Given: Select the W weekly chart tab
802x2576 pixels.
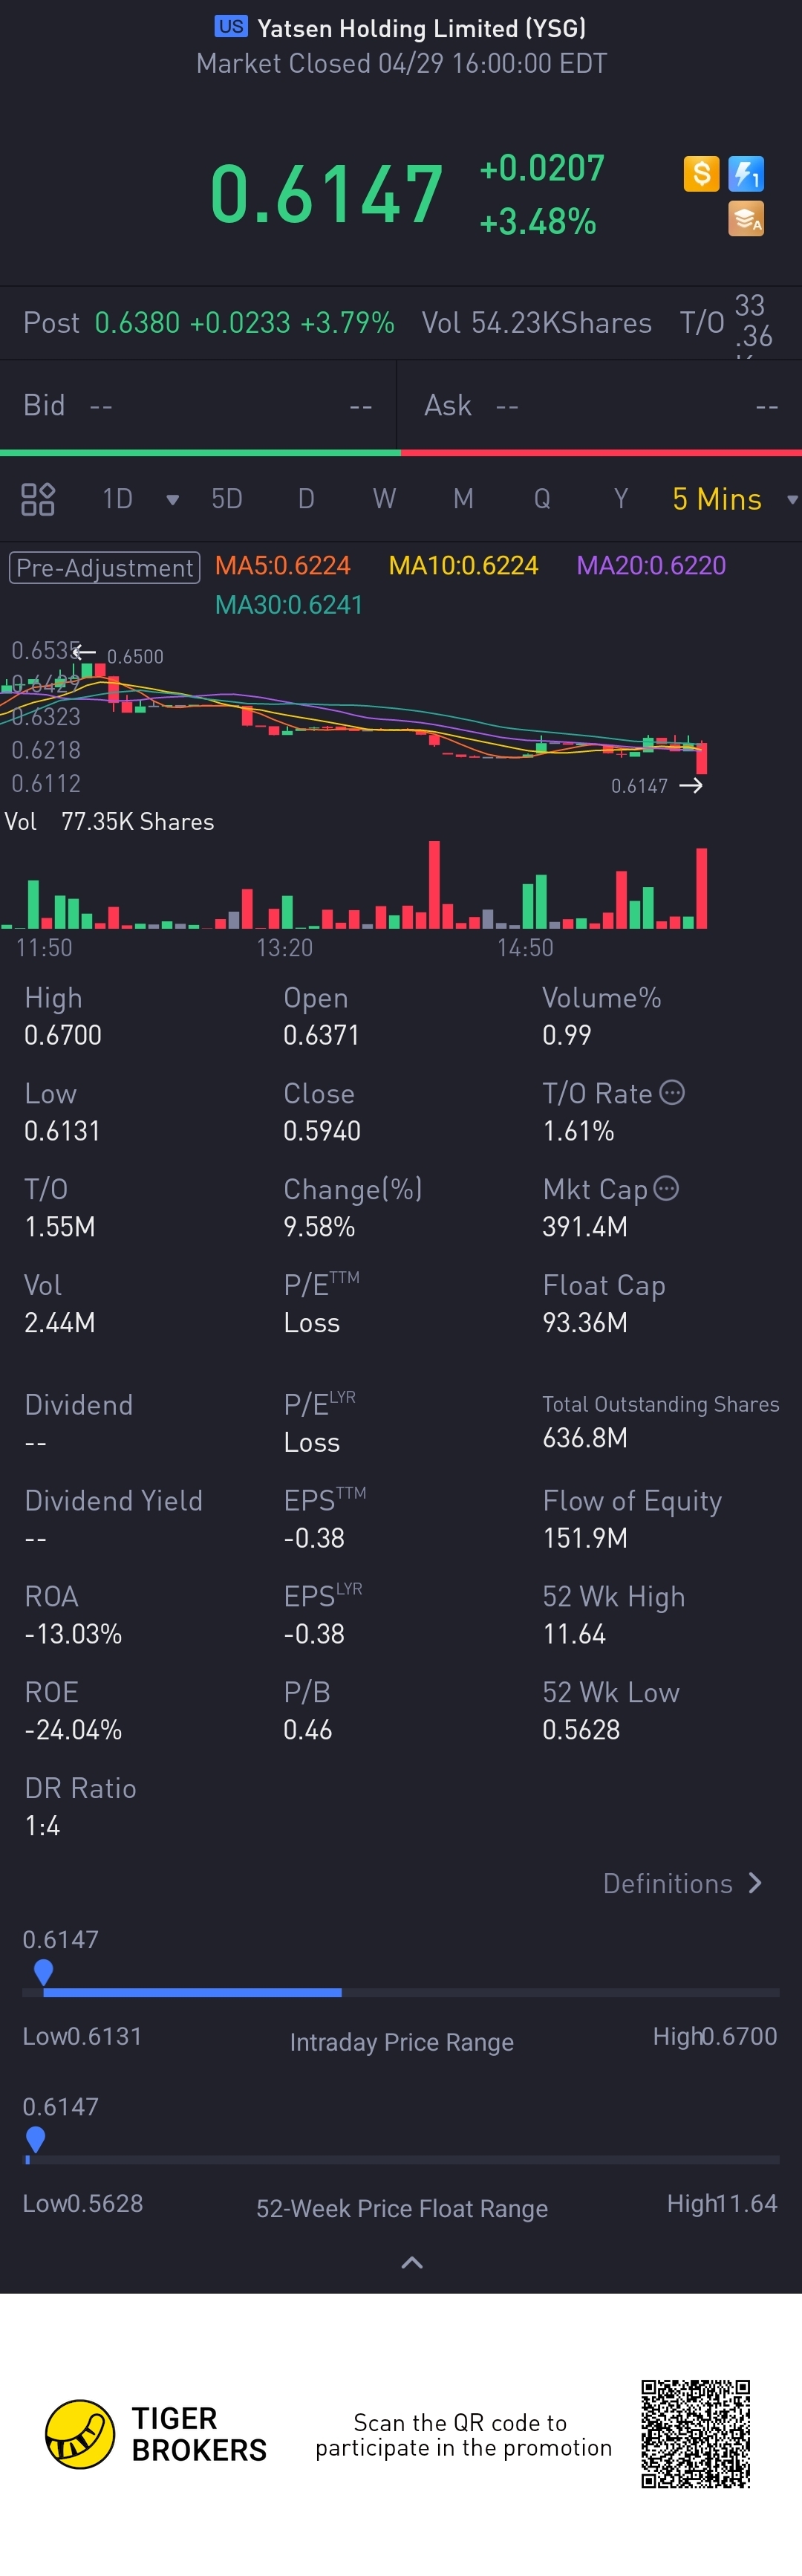Looking at the screenshot, I should [384, 499].
